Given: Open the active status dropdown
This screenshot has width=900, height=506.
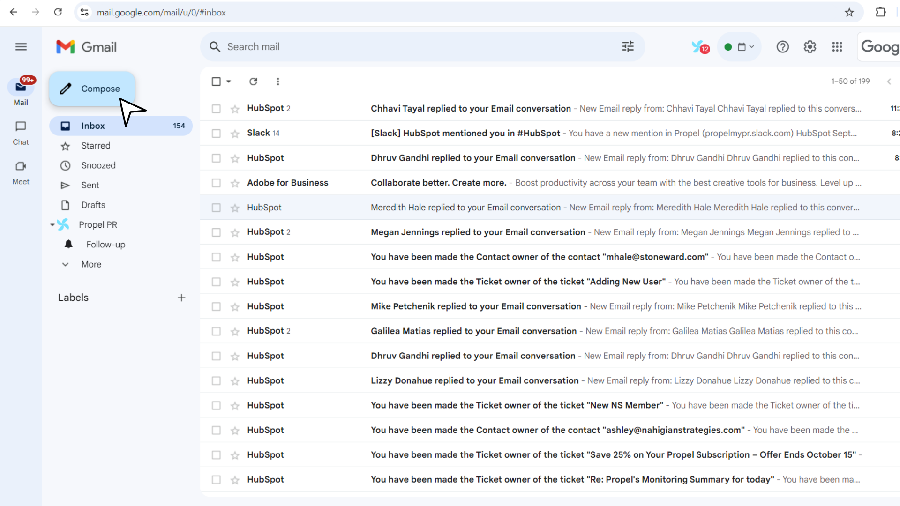Looking at the screenshot, I should [x=739, y=47].
